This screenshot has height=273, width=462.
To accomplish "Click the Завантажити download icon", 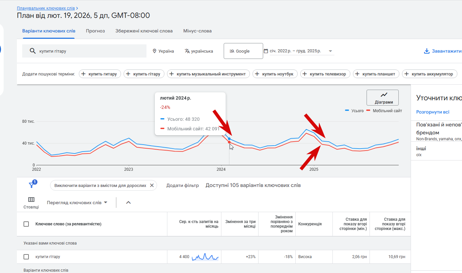I will point(427,51).
